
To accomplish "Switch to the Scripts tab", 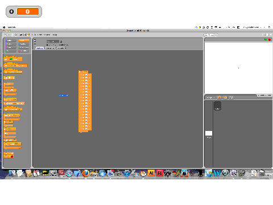I will tap(40, 48).
